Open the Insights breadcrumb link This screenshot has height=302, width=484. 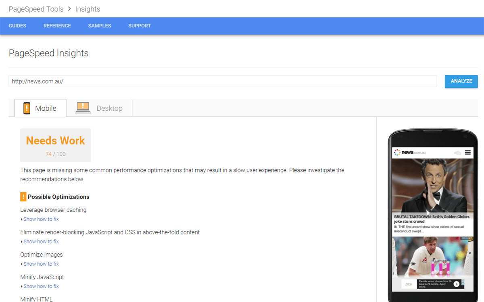[88, 9]
